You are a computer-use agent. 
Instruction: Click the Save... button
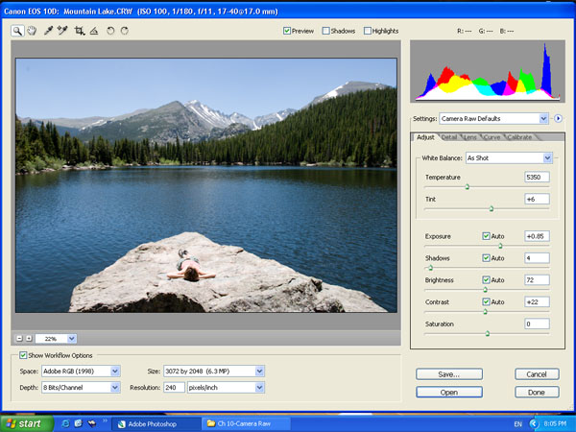pos(449,374)
